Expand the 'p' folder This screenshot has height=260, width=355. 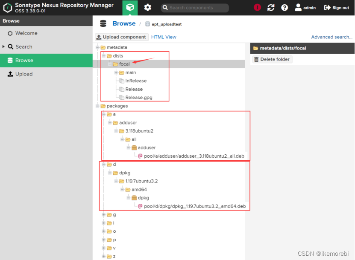click(x=104, y=240)
